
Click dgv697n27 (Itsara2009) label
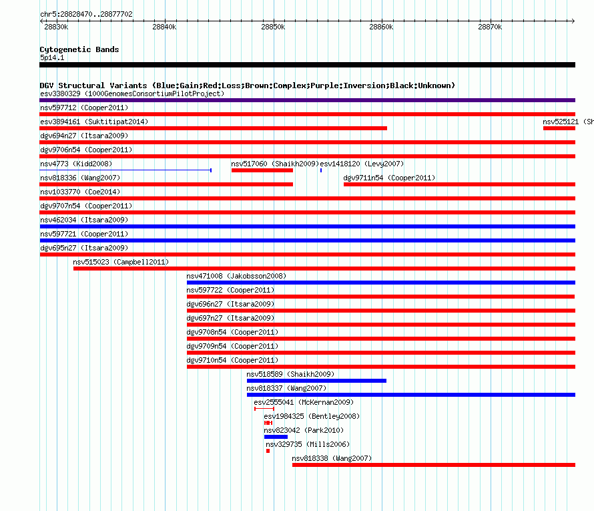[x=230, y=318]
